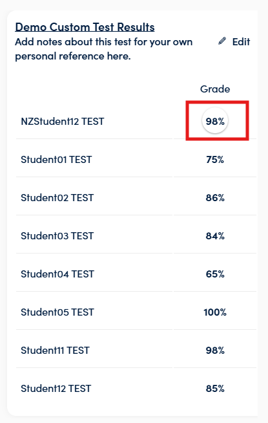Screen dimensions: 268x423
Task: Click the Edit button label
Action: [x=241, y=42]
